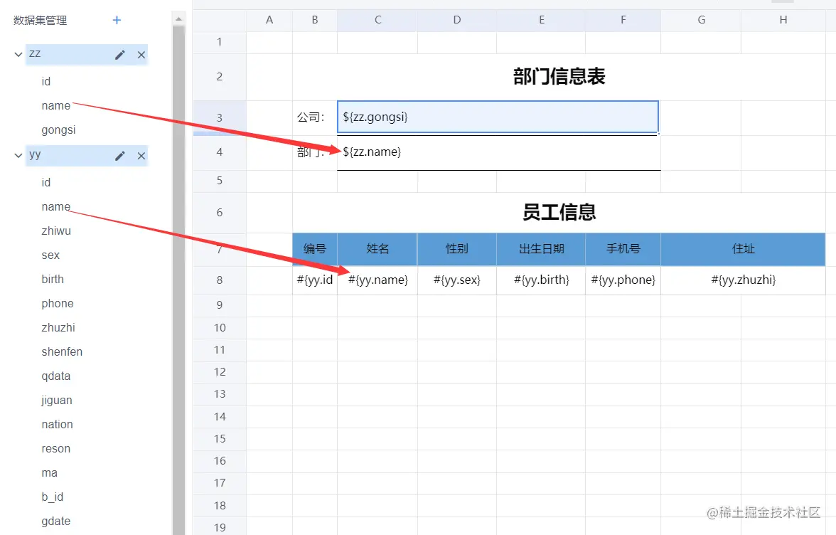Click the 公司: label cell
The height and width of the screenshot is (535, 836).
click(314, 117)
